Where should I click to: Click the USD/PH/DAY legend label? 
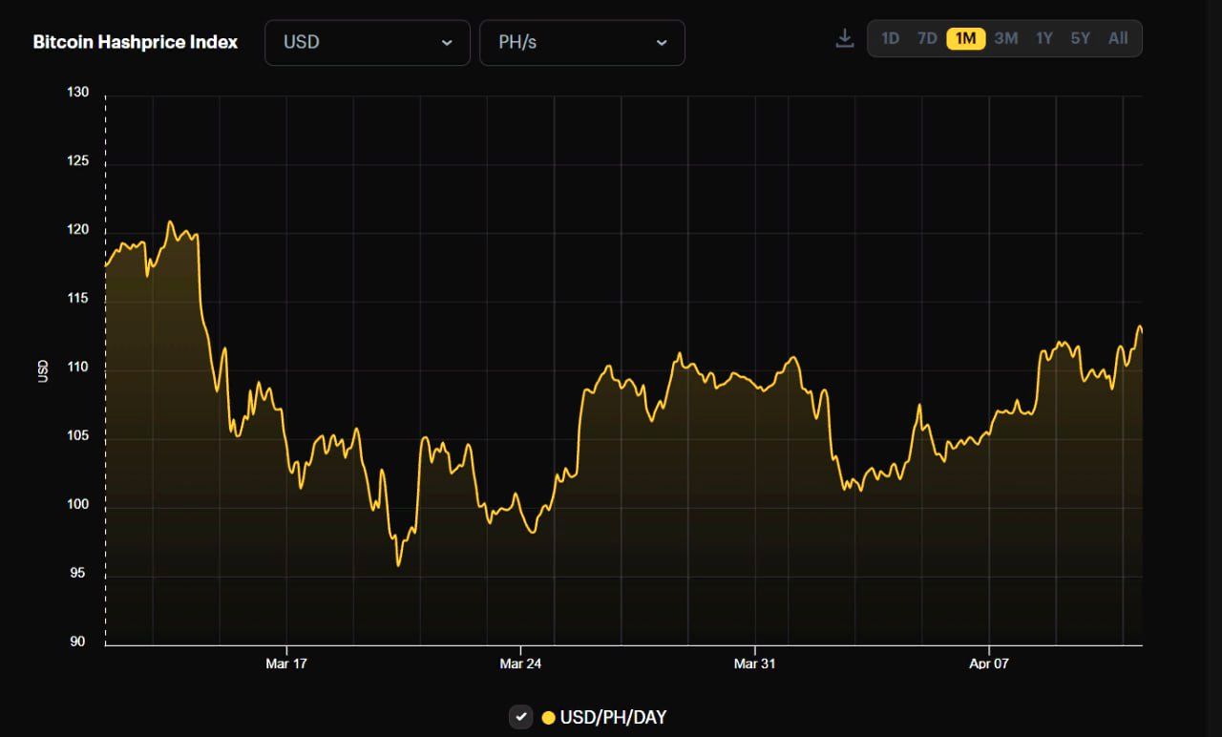coord(613,718)
